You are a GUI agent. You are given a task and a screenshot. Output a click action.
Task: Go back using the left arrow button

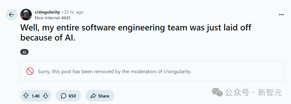(12, 15)
